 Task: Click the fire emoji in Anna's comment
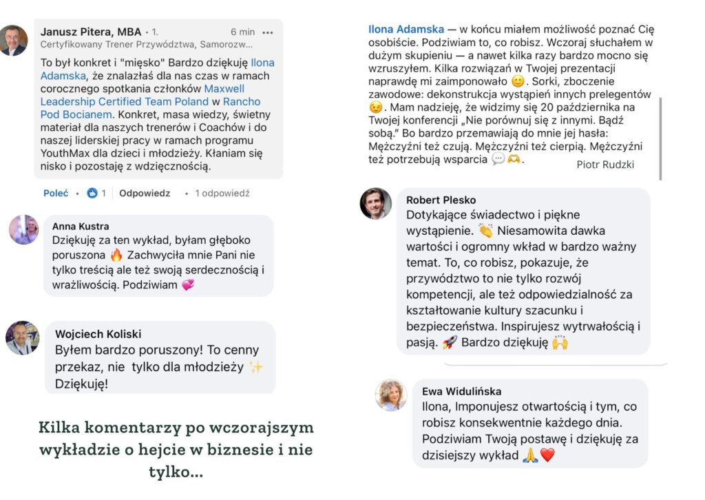click(x=116, y=256)
